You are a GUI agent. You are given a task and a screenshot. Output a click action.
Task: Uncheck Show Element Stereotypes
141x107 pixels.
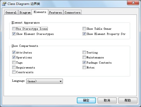tap(14, 34)
